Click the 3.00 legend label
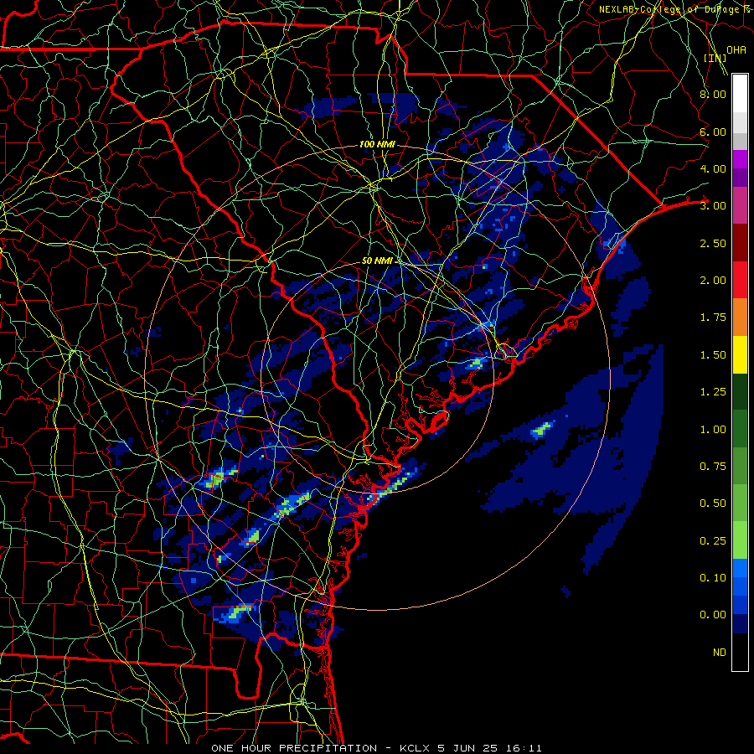754x754 pixels. tap(713, 206)
